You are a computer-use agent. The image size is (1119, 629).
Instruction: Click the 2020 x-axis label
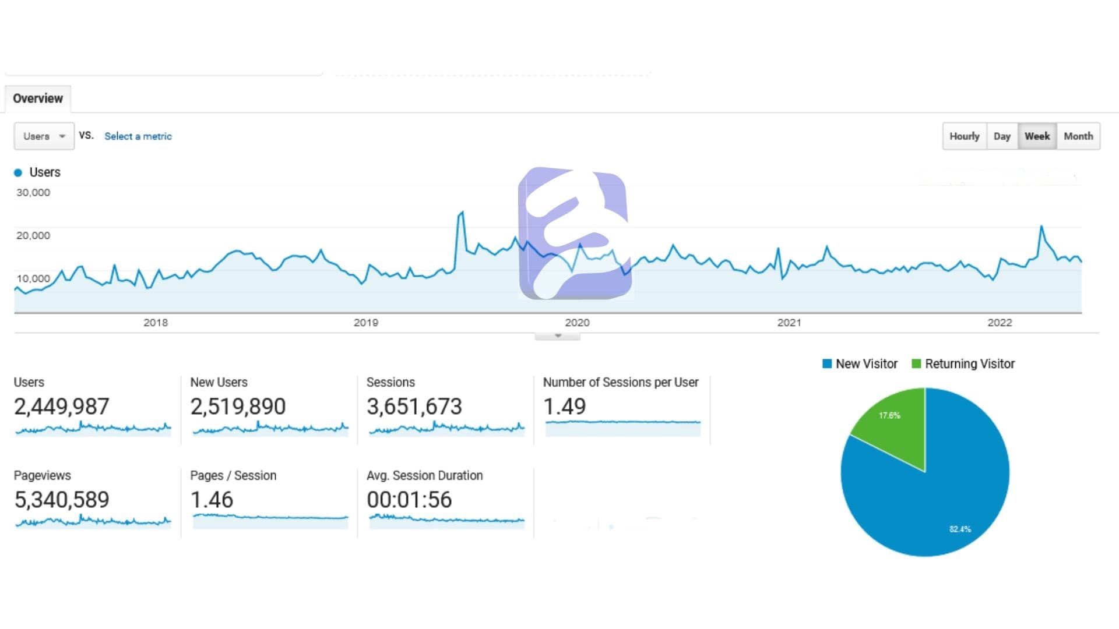(x=577, y=323)
